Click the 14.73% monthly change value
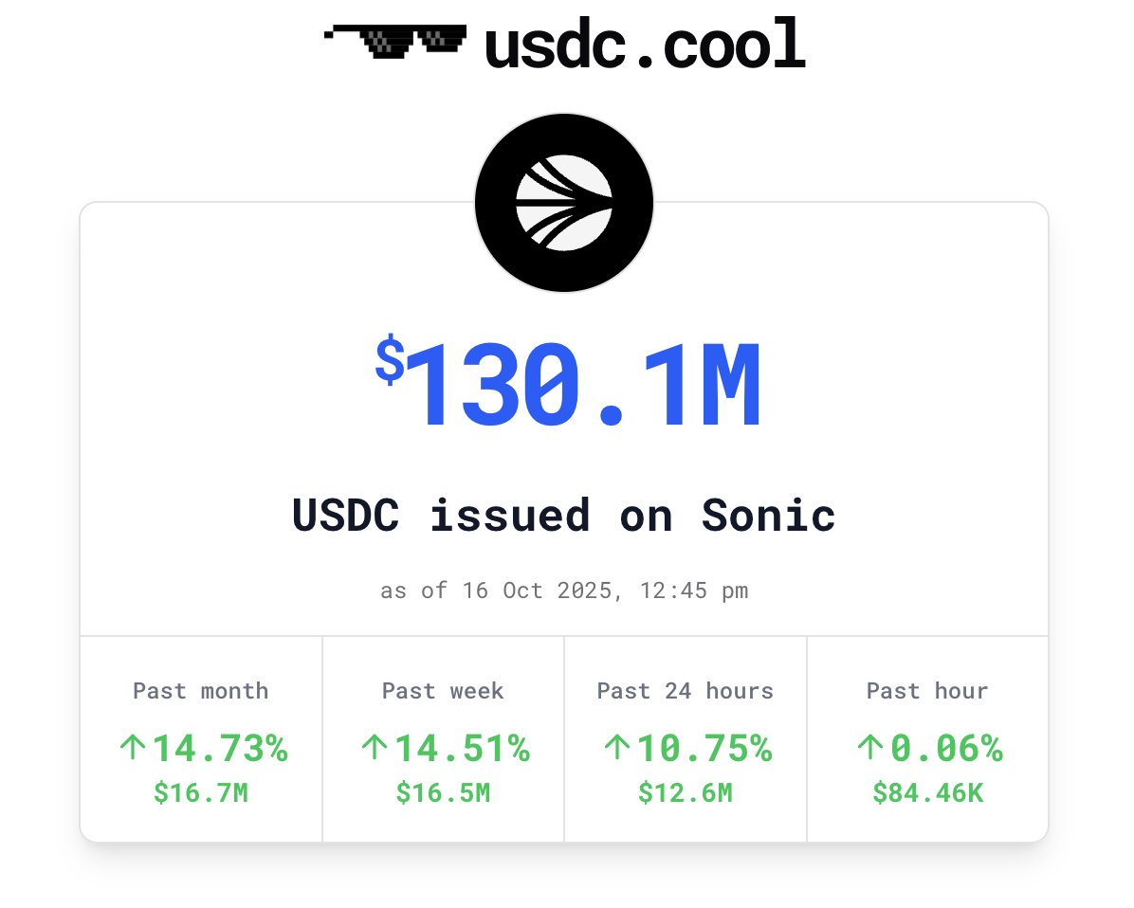1134x908 pixels. (x=220, y=749)
